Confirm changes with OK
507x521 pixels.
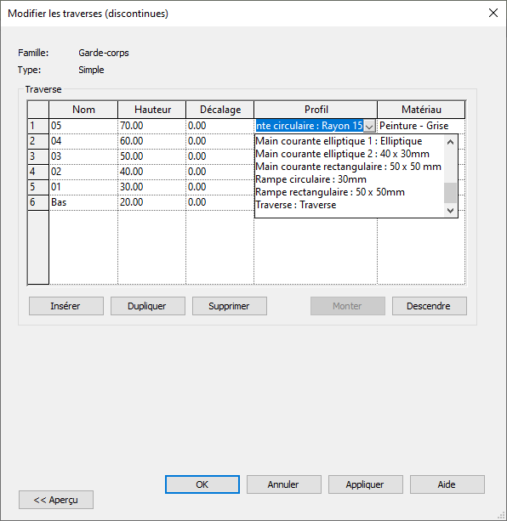[x=202, y=484]
